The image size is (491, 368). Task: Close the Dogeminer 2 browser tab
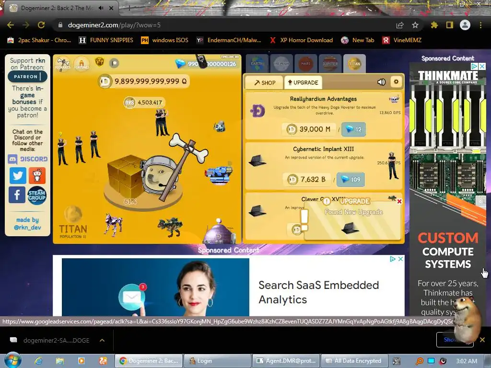coord(111,8)
